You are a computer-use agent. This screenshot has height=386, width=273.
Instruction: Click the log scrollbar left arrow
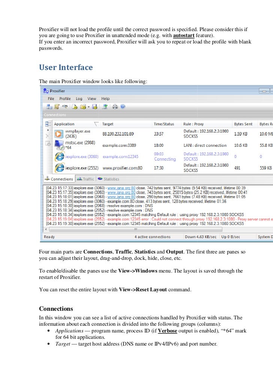[x=46, y=229]
